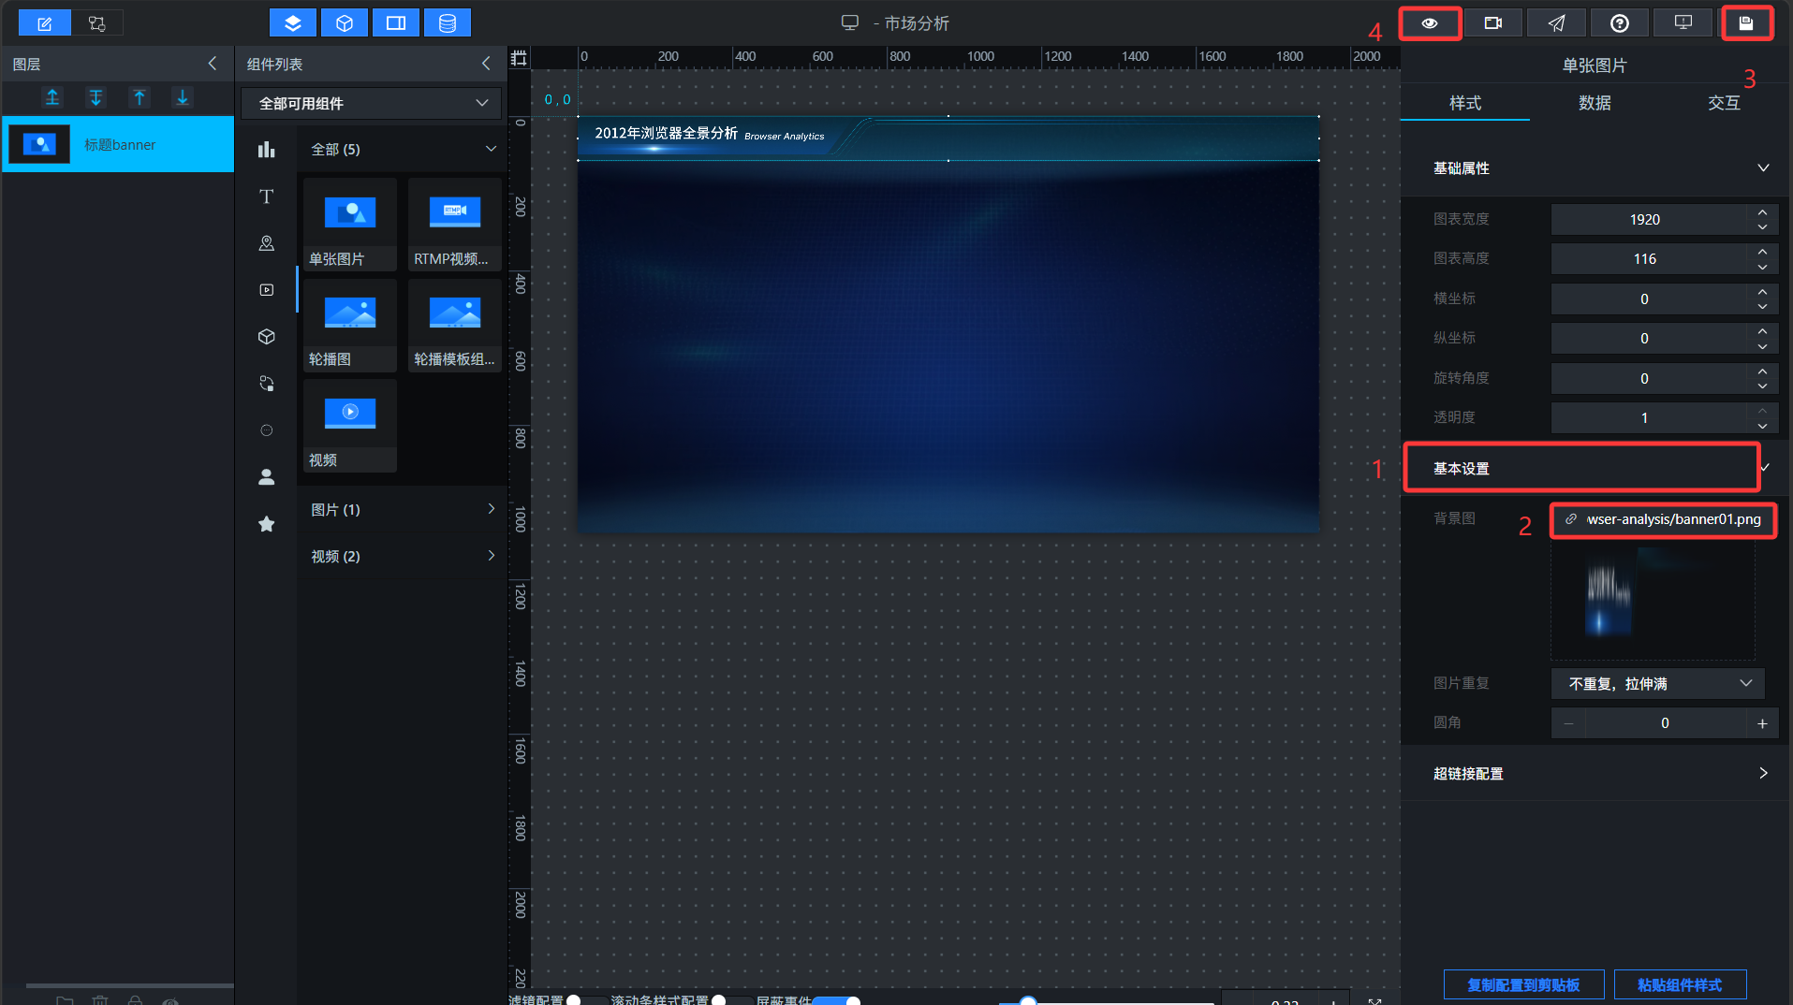This screenshot has height=1005, width=1793.
Task: Move layer down one level
Action: (183, 97)
